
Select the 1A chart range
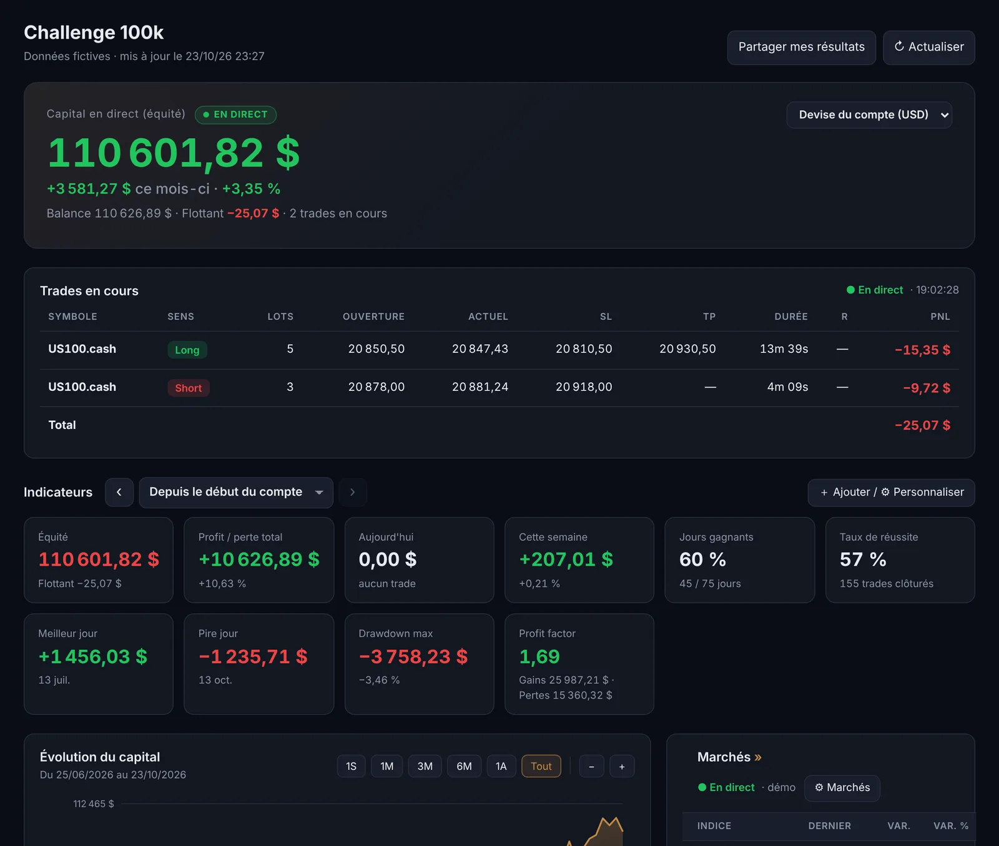pos(501,766)
